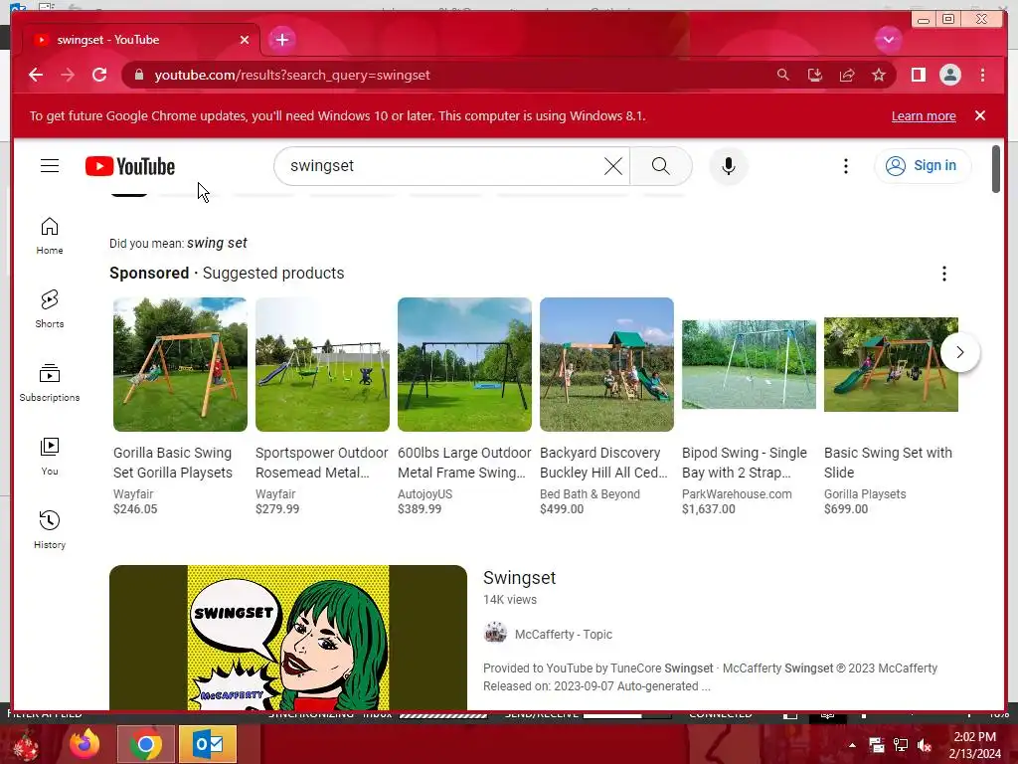Viewport: 1018px width, 764px height.
Task: Click the McCafferty channel avatar
Action: [x=495, y=632]
